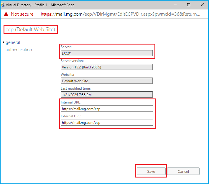Click the Server version field

[107, 67]
